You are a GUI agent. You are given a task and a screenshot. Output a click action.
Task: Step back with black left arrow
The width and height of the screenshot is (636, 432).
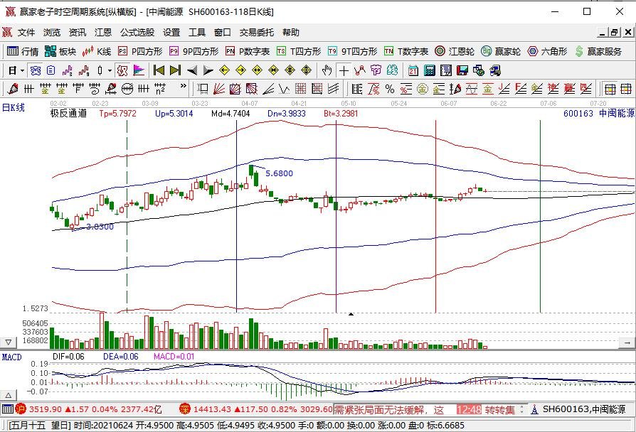(192, 70)
